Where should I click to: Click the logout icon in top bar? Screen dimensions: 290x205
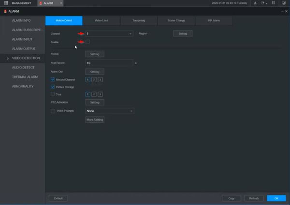[263, 3]
